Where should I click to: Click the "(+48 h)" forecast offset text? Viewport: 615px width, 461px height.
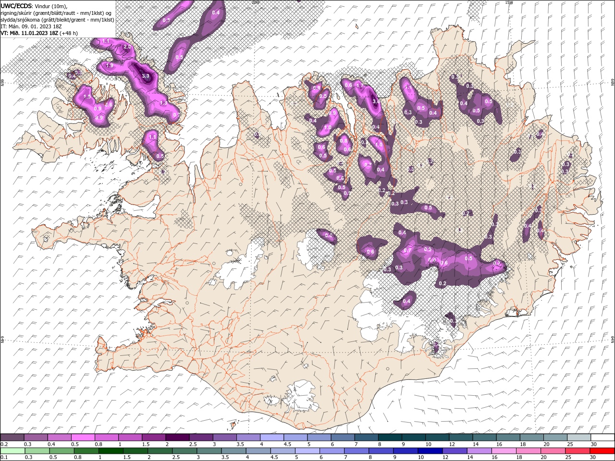point(69,33)
